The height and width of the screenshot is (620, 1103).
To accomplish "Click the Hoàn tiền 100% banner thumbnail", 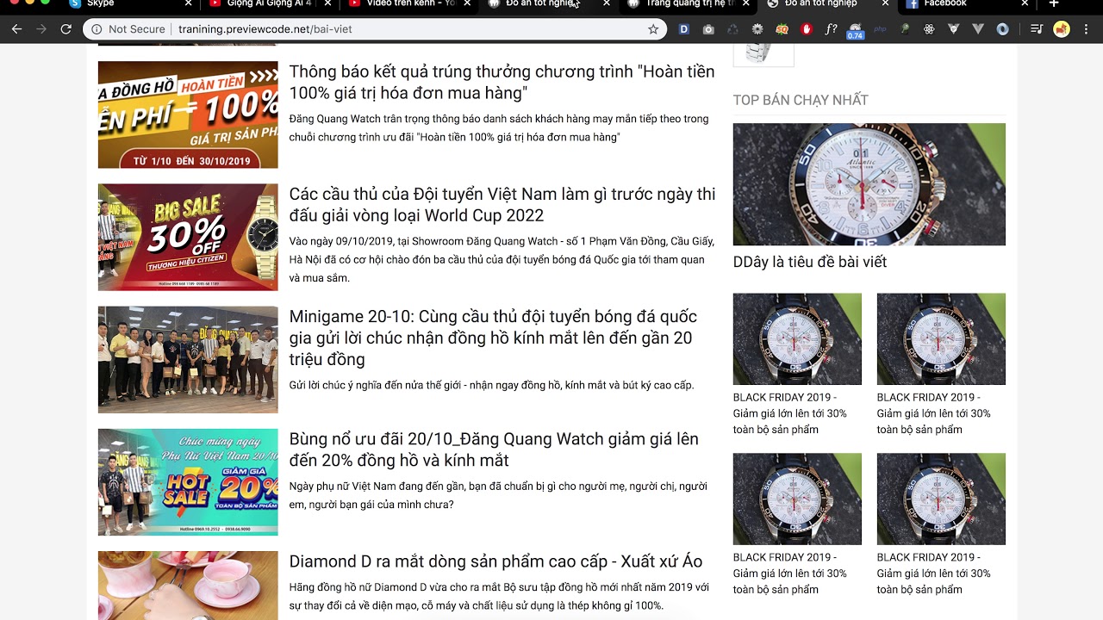I will 188,115.
